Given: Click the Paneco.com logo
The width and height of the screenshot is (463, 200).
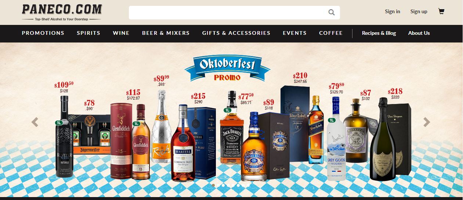Looking at the screenshot, I should pyautogui.click(x=62, y=12).
